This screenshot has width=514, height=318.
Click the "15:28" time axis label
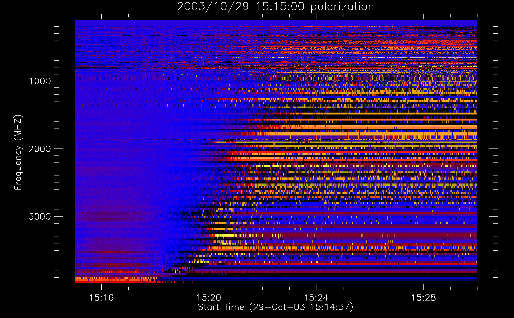tap(423, 298)
